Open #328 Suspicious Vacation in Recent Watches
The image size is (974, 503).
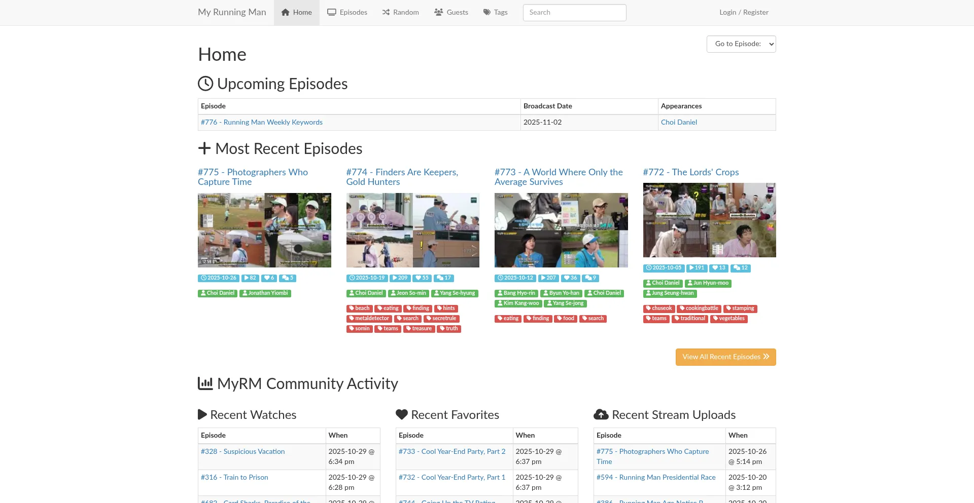click(242, 451)
